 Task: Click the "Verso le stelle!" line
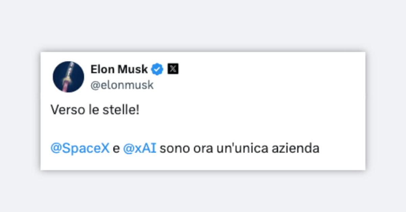[95, 110]
